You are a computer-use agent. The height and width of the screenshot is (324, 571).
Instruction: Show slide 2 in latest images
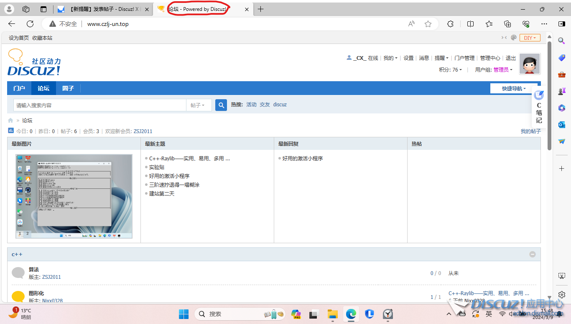click(28, 234)
